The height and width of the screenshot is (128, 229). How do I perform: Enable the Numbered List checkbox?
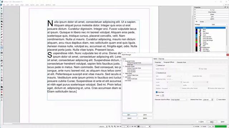tap(157, 73)
